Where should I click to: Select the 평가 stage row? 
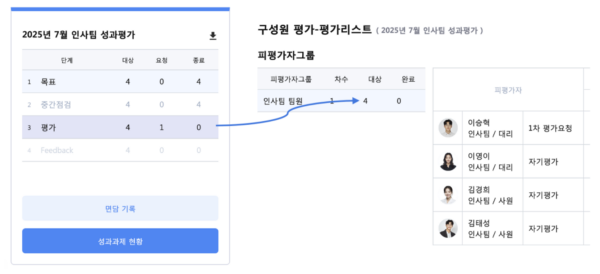120,127
